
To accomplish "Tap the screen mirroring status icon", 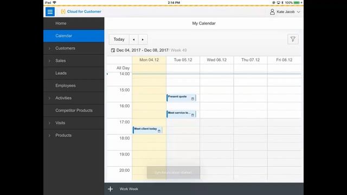I will coord(278,3).
